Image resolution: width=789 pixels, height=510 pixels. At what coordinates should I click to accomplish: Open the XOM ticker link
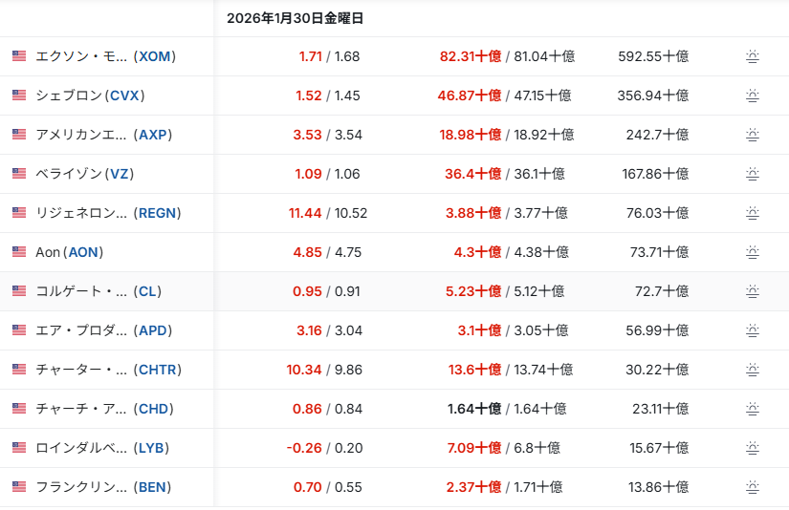[x=155, y=56]
